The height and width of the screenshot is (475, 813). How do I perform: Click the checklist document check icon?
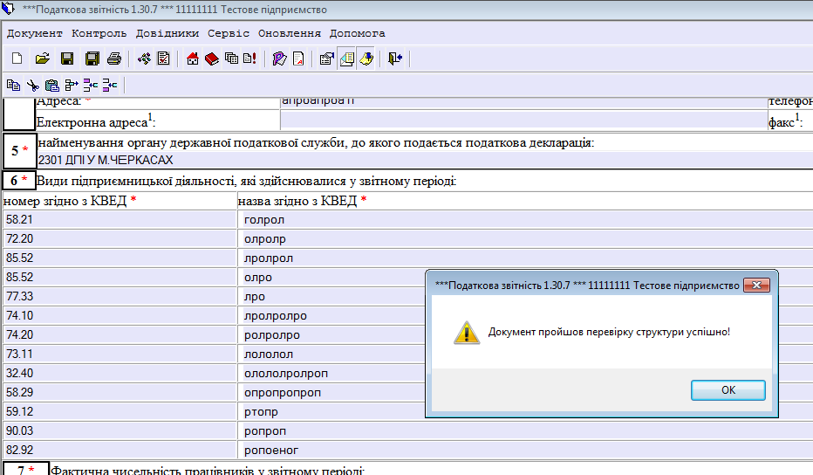pyautogui.click(x=163, y=59)
